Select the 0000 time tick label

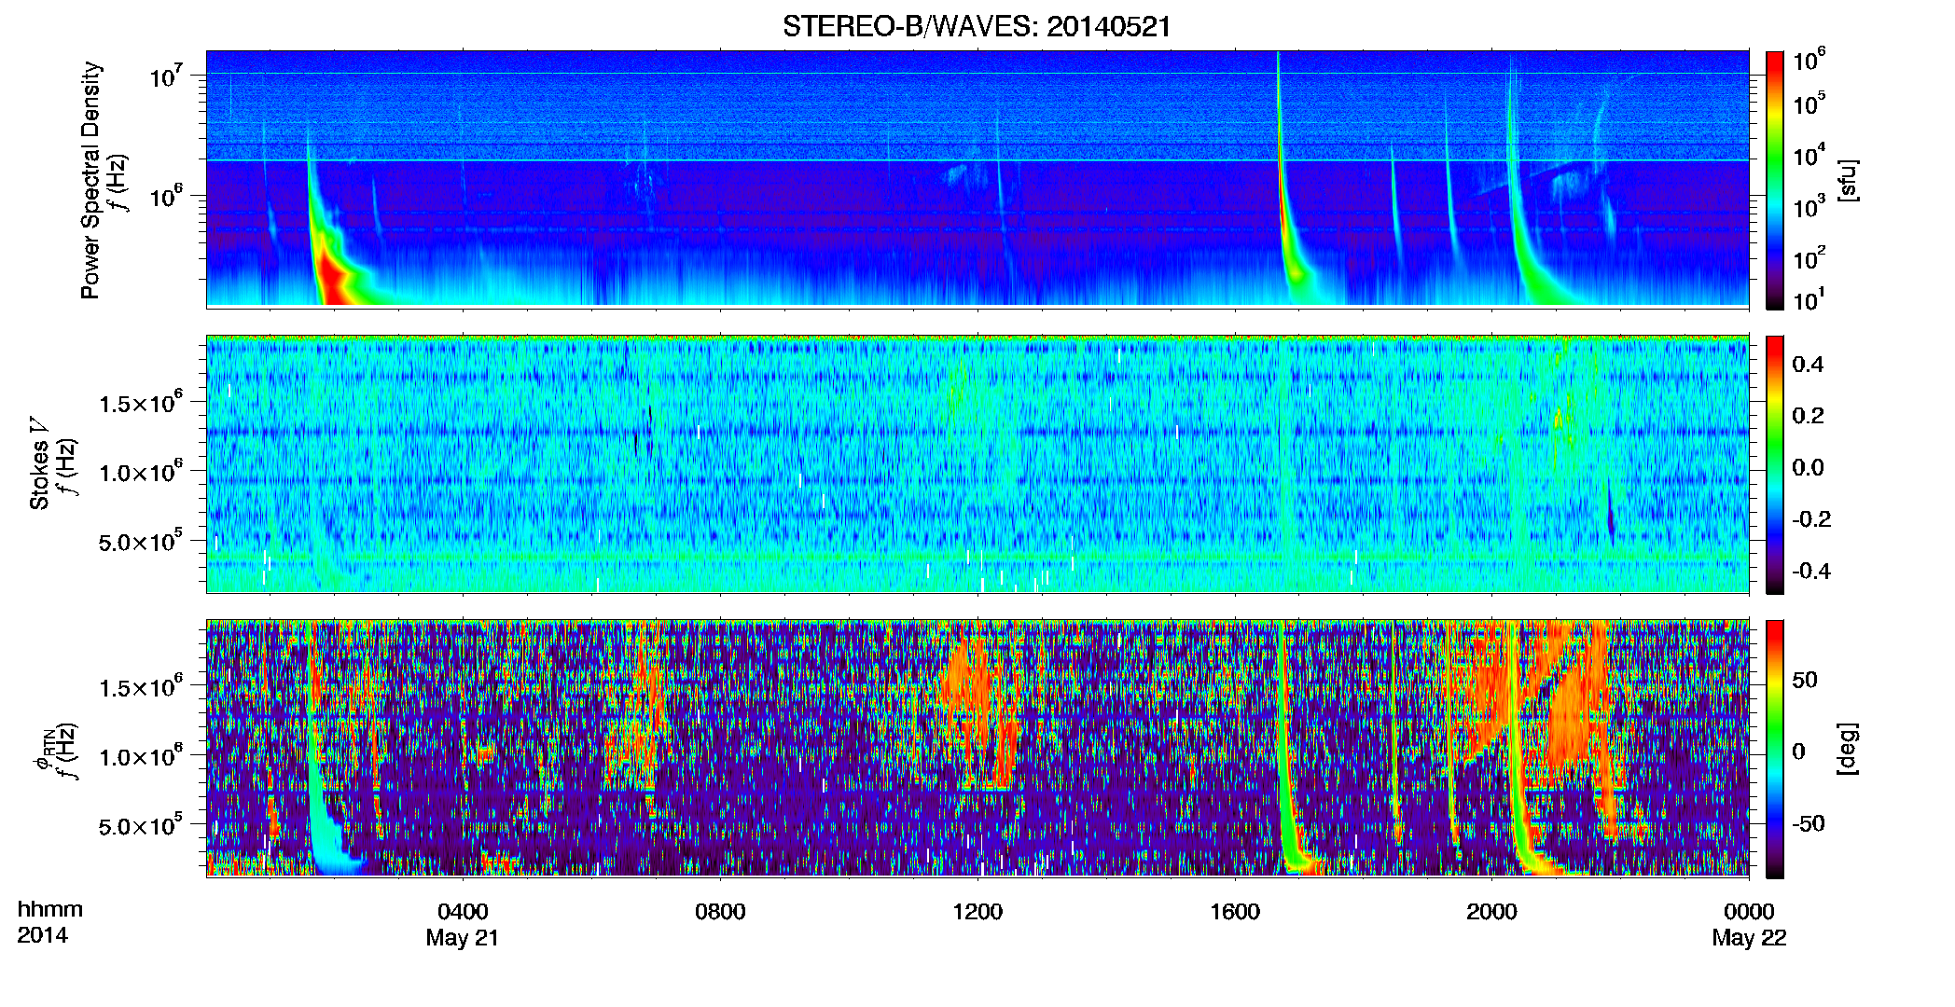pyautogui.click(x=1749, y=912)
